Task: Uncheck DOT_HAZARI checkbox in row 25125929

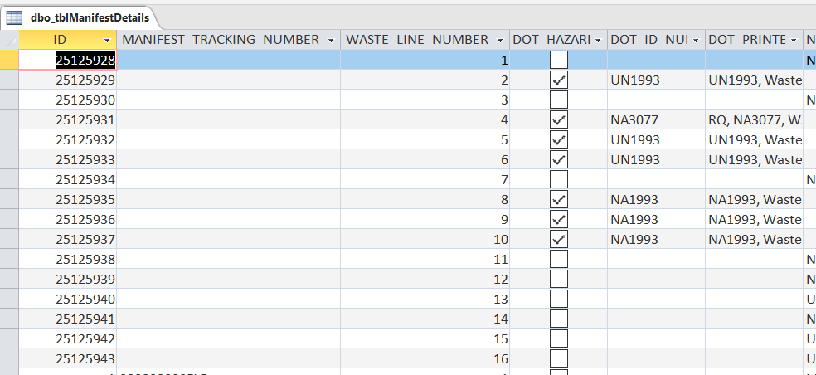Action: pos(559,80)
